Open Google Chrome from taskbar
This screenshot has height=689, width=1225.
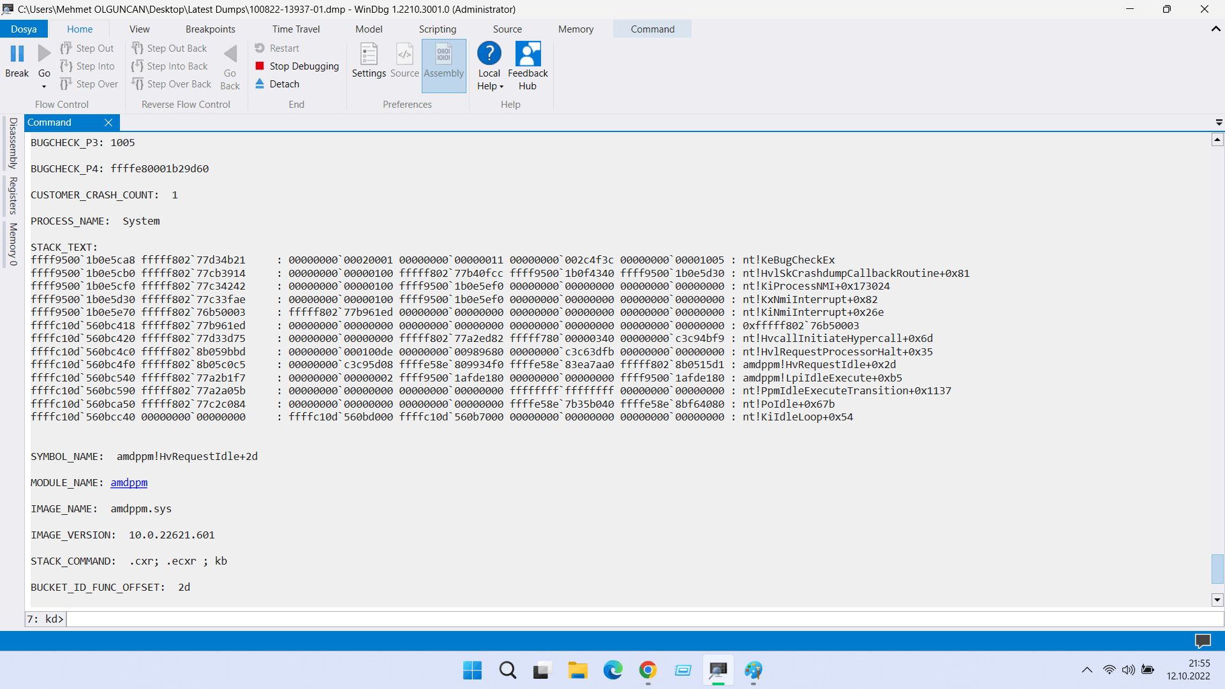(x=648, y=670)
